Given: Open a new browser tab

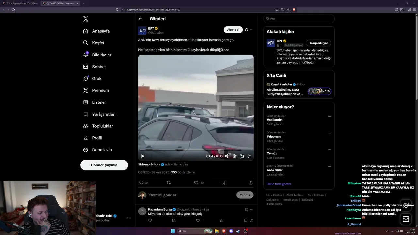Looking at the screenshot, I should point(83,3).
